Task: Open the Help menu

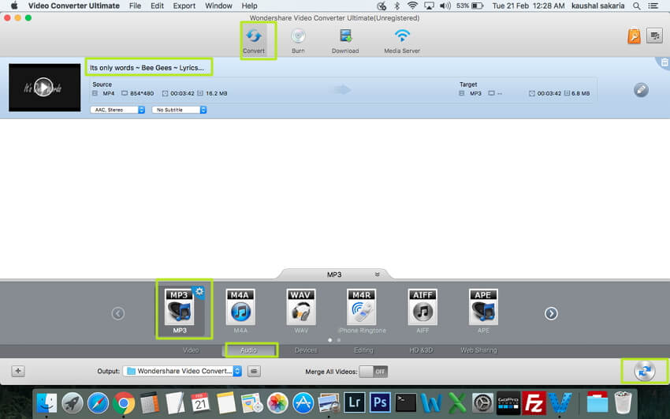Action: [249, 6]
